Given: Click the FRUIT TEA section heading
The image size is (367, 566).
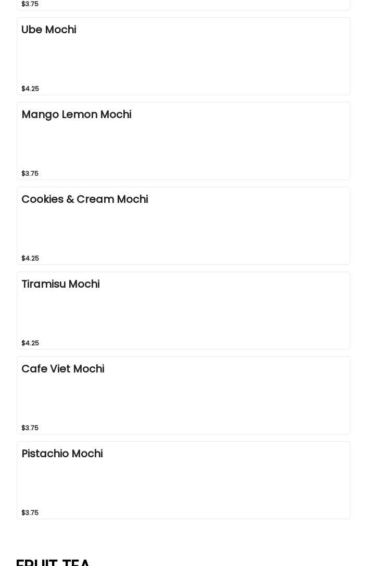Looking at the screenshot, I should point(54,562).
